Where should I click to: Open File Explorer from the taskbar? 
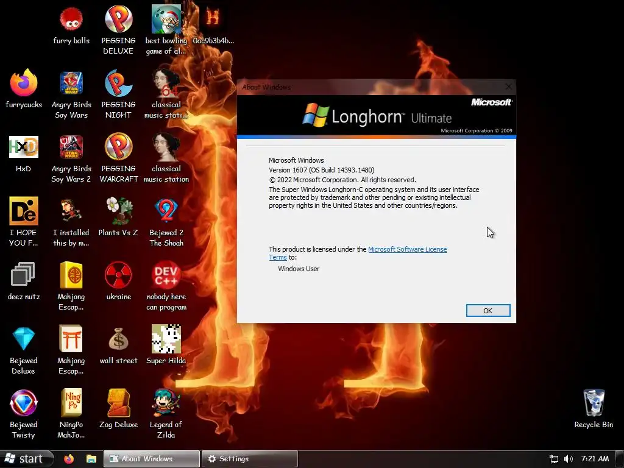coord(91,459)
